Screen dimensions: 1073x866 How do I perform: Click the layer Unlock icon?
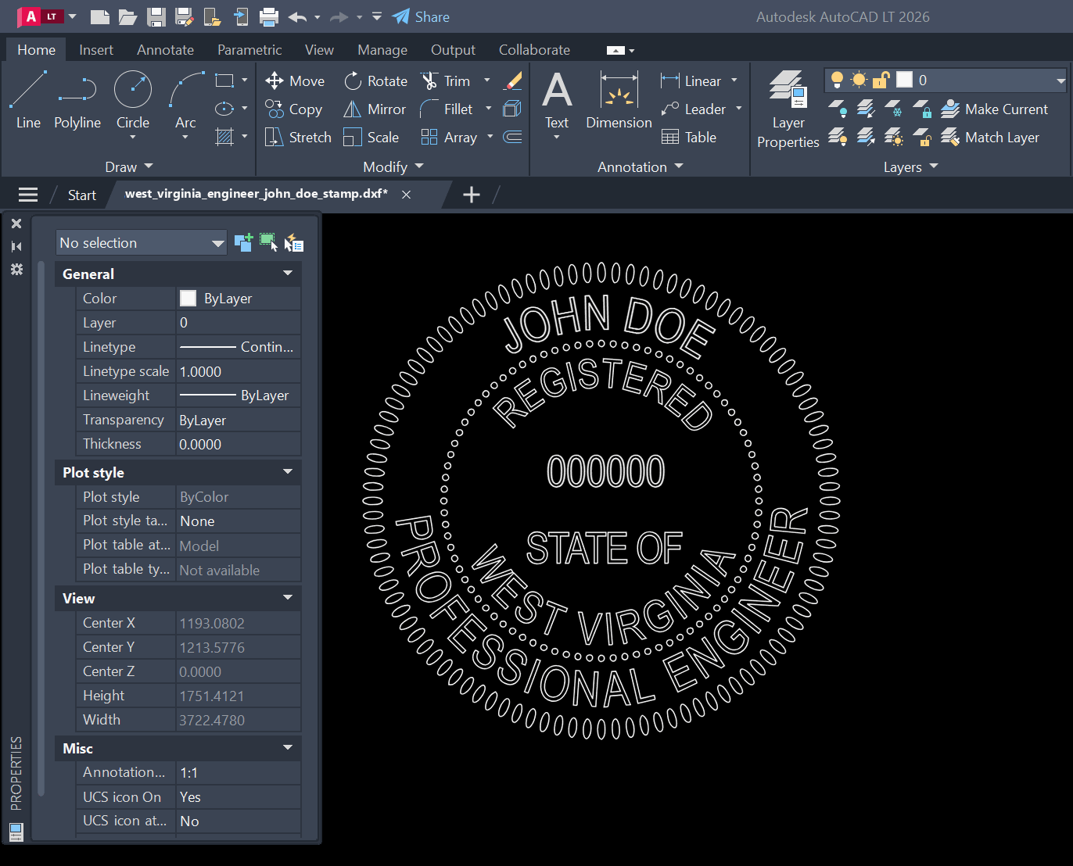923,138
